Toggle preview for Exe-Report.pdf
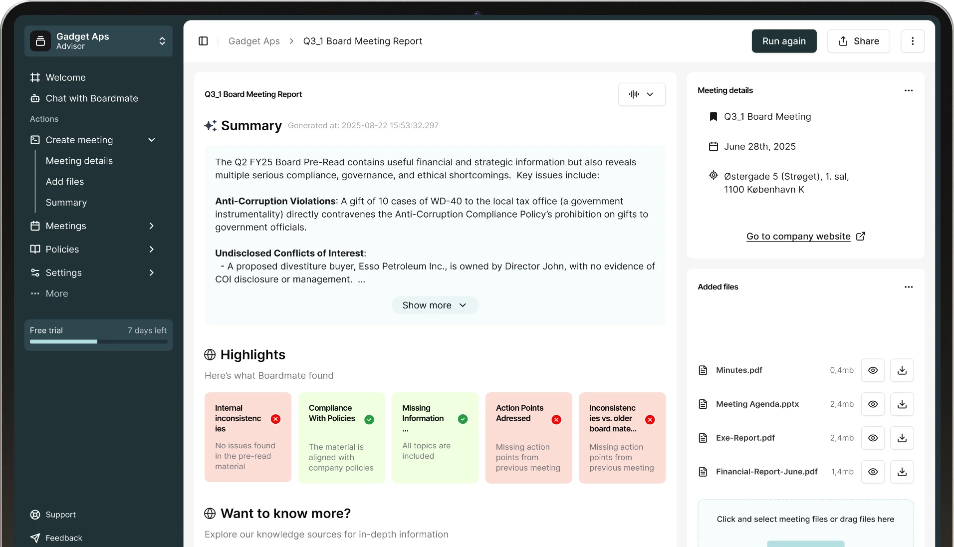Image resolution: width=954 pixels, height=547 pixels. tap(873, 438)
